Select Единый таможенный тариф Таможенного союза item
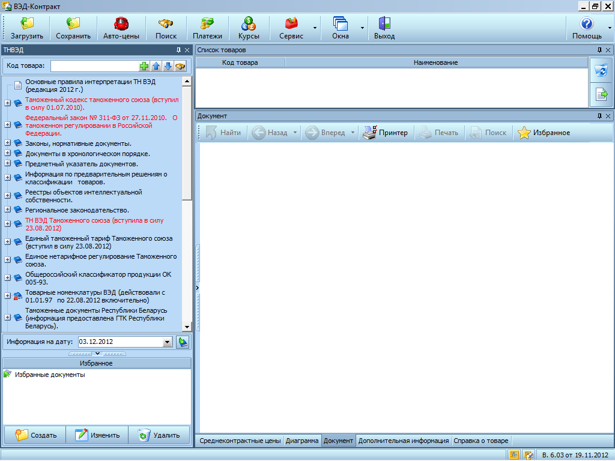 click(99, 243)
